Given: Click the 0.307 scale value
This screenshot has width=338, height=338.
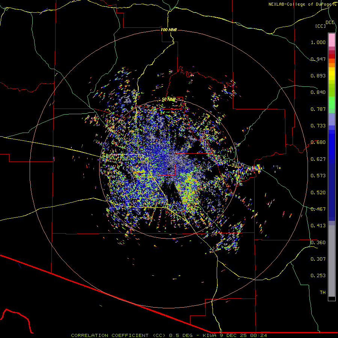Looking at the screenshot, I should click(318, 259).
